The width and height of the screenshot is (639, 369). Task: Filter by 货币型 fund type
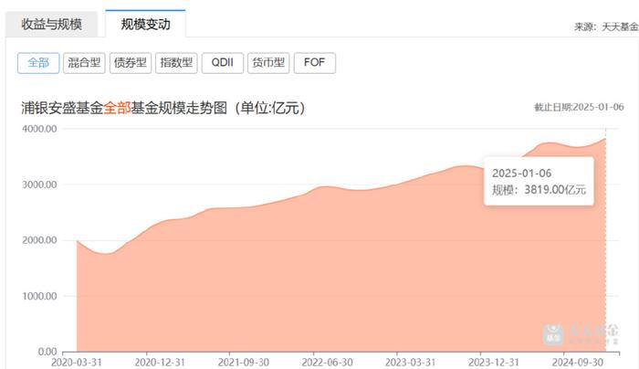coord(268,63)
